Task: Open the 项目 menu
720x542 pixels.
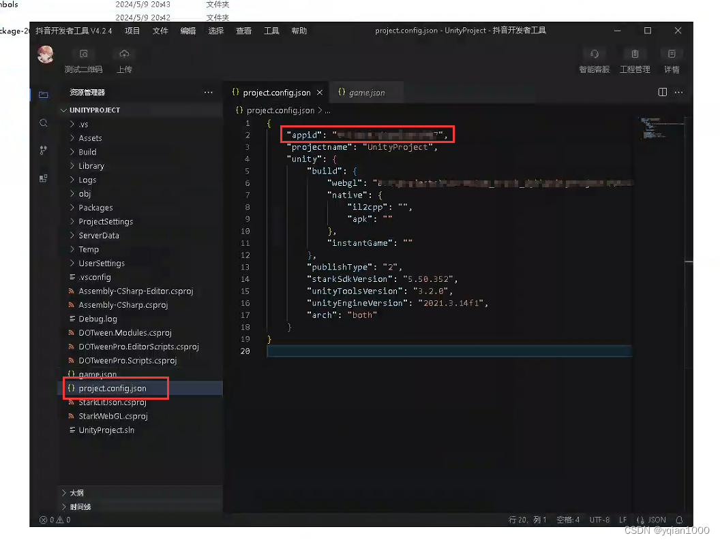Action: click(132, 31)
